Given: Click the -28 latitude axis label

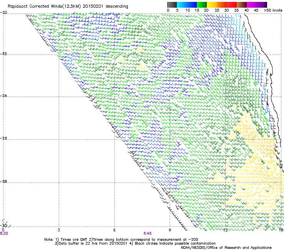Looking at the screenshot, I should 3,182.
